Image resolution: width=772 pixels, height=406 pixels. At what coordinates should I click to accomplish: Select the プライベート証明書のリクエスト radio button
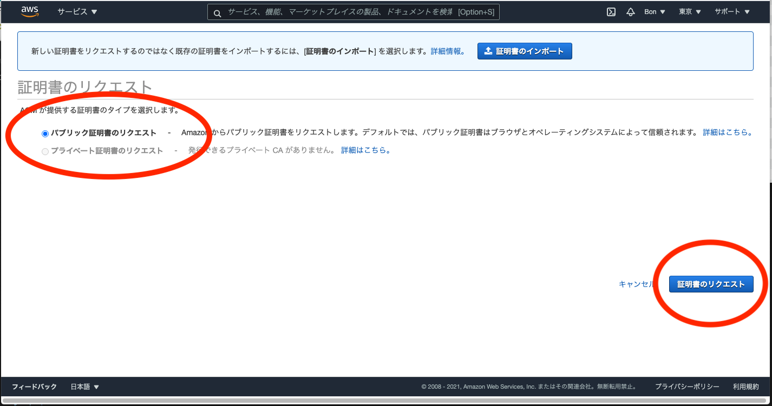(45, 151)
